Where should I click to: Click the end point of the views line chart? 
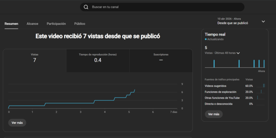135,90
